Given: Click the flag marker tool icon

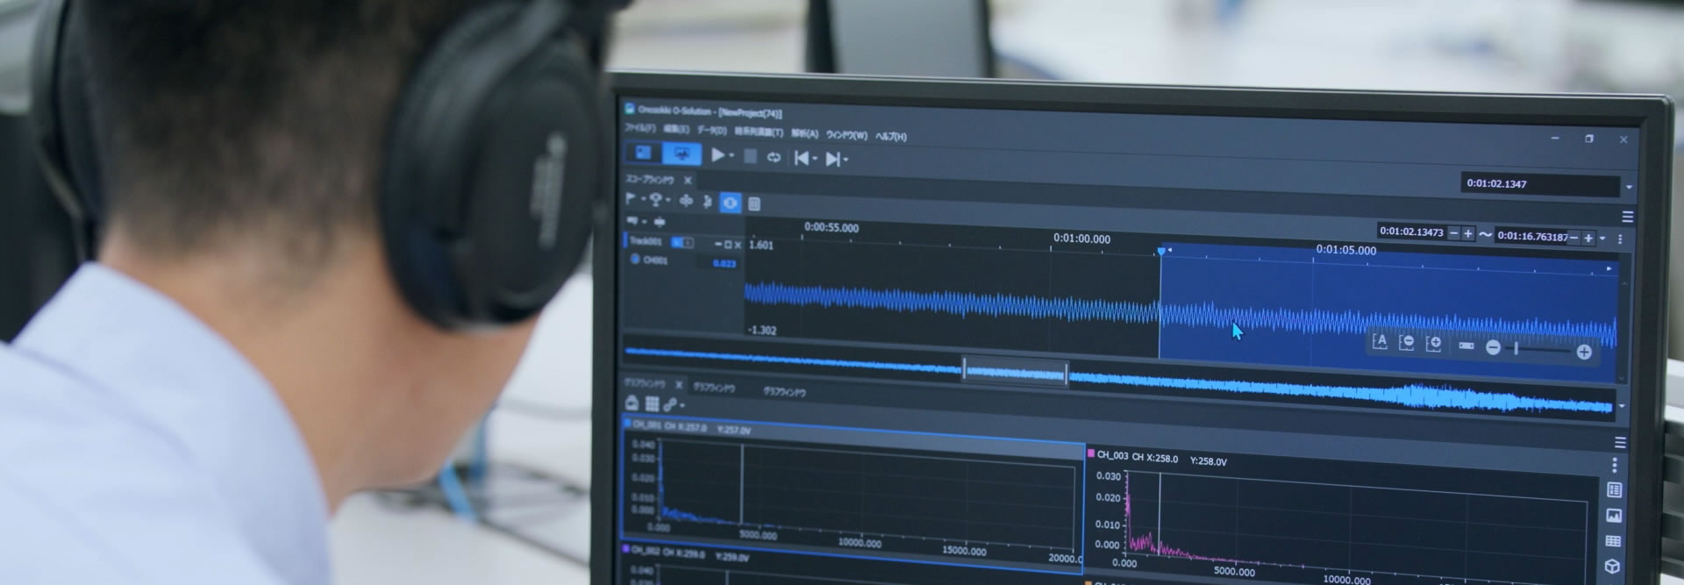Looking at the screenshot, I should click(630, 199).
